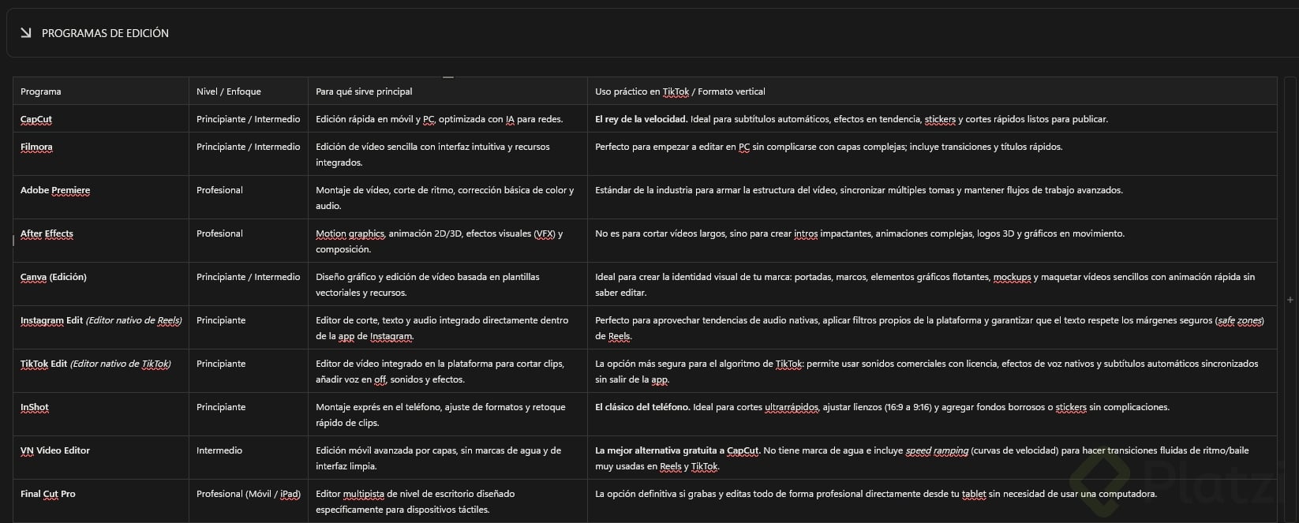Click 'No es para cortar vídeos largos' cell
The width and height of the screenshot is (1299, 523).
pyautogui.click(x=932, y=241)
